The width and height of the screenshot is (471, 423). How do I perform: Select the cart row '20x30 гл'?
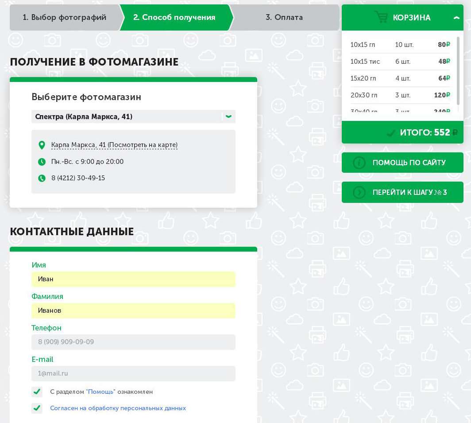pos(400,95)
